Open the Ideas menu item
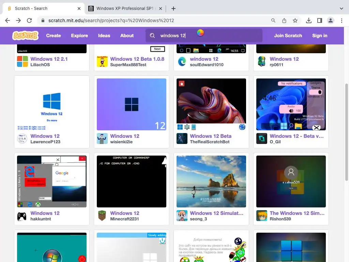Image resolution: width=349 pixels, height=262 pixels. click(104, 35)
